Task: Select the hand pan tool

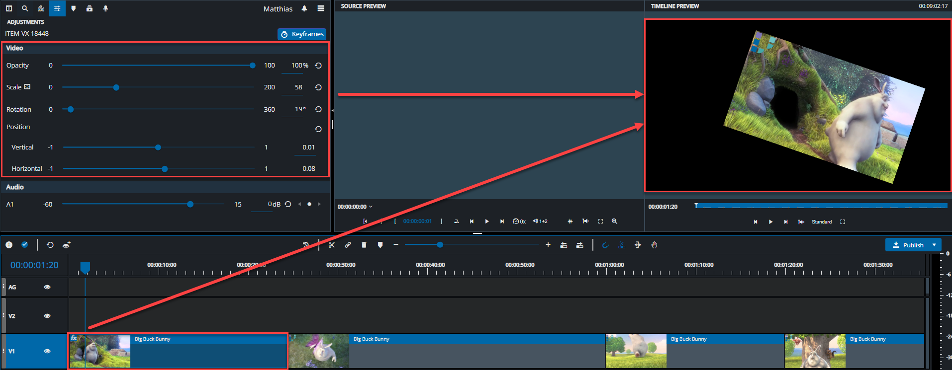Action: [654, 245]
